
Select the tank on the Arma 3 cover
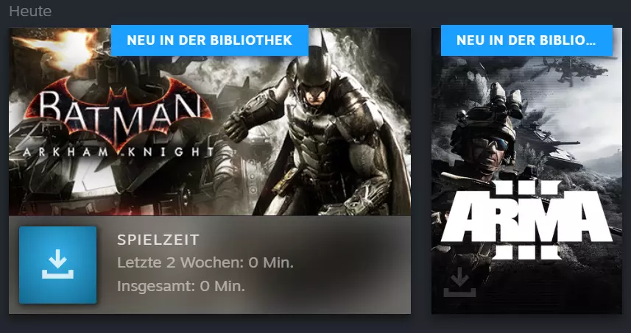[x=549, y=146]
